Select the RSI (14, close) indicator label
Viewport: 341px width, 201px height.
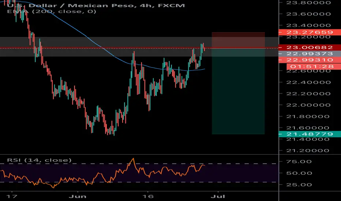point(39,160)
